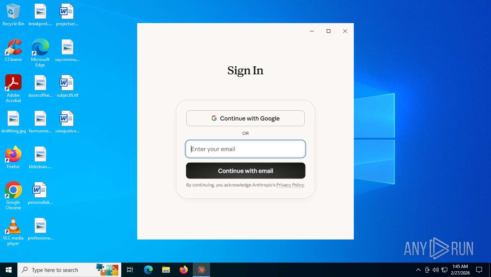
Task: Select the doorcoffee image file icon
Action: (40, 87)
